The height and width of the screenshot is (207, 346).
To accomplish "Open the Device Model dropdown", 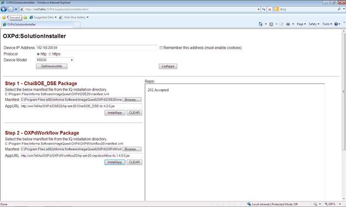I will tap(55, 60).
